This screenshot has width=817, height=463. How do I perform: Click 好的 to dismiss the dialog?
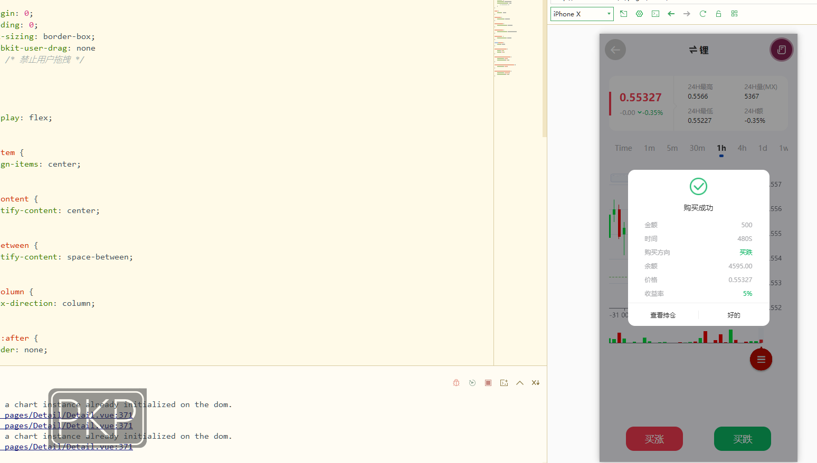(x=734, y=315)
